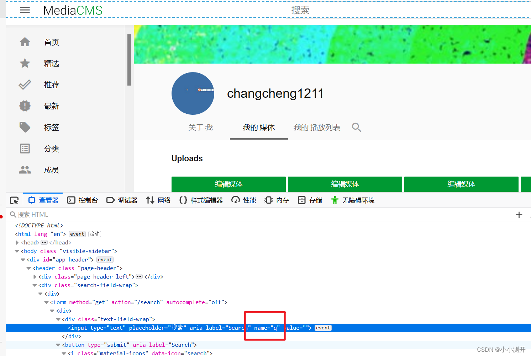This screenshot has height=356, width=531.
Task: Go to 推荐 in the sidebar
Action: tap(52, 85)
